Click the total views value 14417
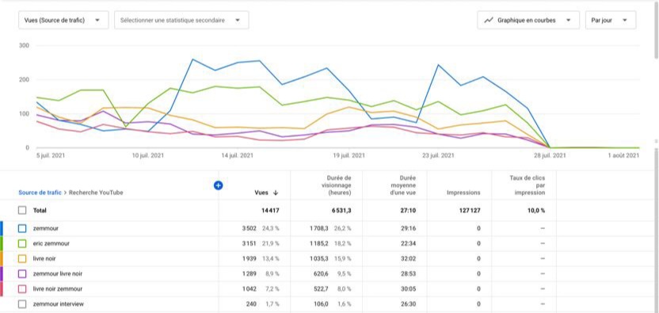The image size is (659, 313). click(271, 210)
